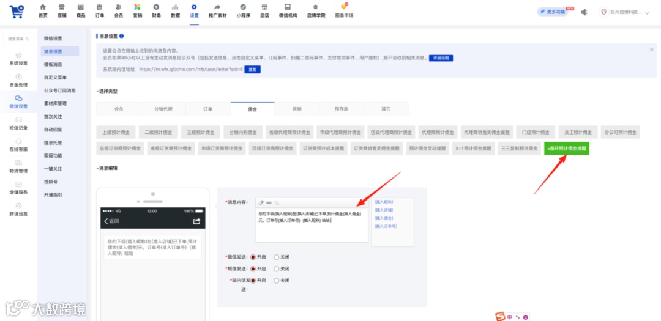
Task: Select the 门店预计佣金 message template
Action: coord(536,132)
